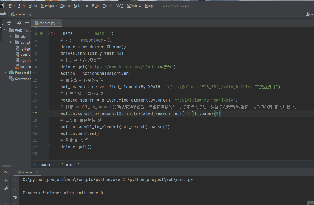Open the user account icon at top right
314x205 pixels.
(309, 14)
